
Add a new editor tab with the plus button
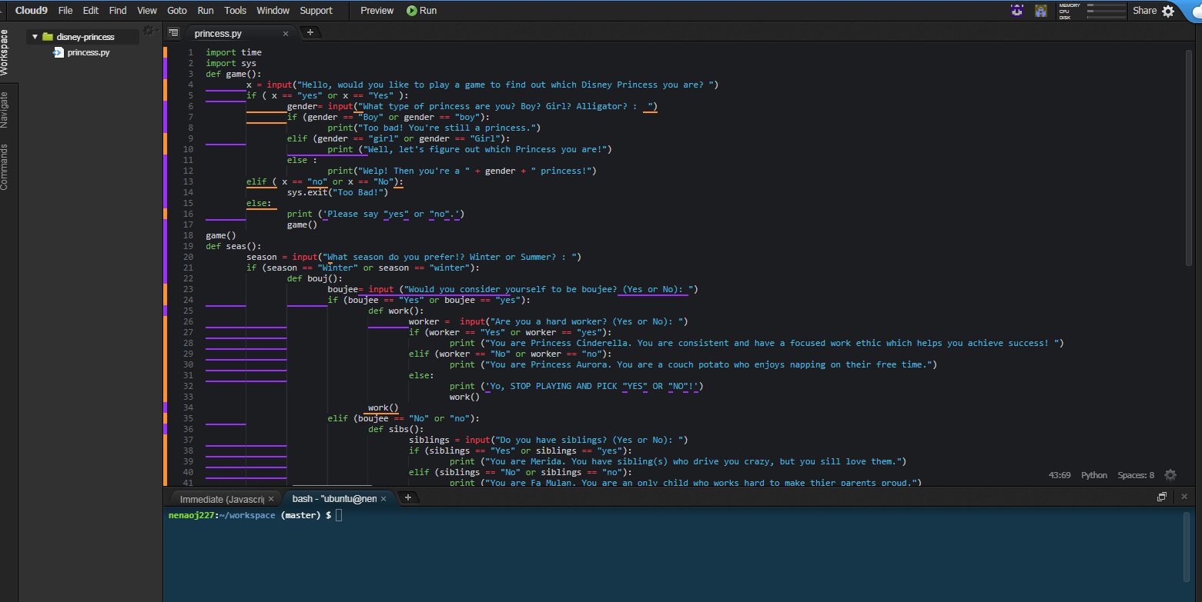point(310,32)
